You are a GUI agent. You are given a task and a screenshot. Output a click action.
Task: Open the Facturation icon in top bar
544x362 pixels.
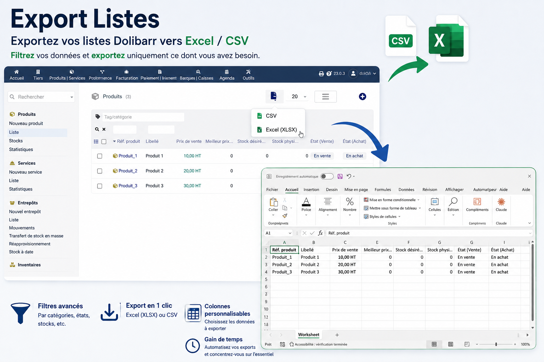coord(126,72)
